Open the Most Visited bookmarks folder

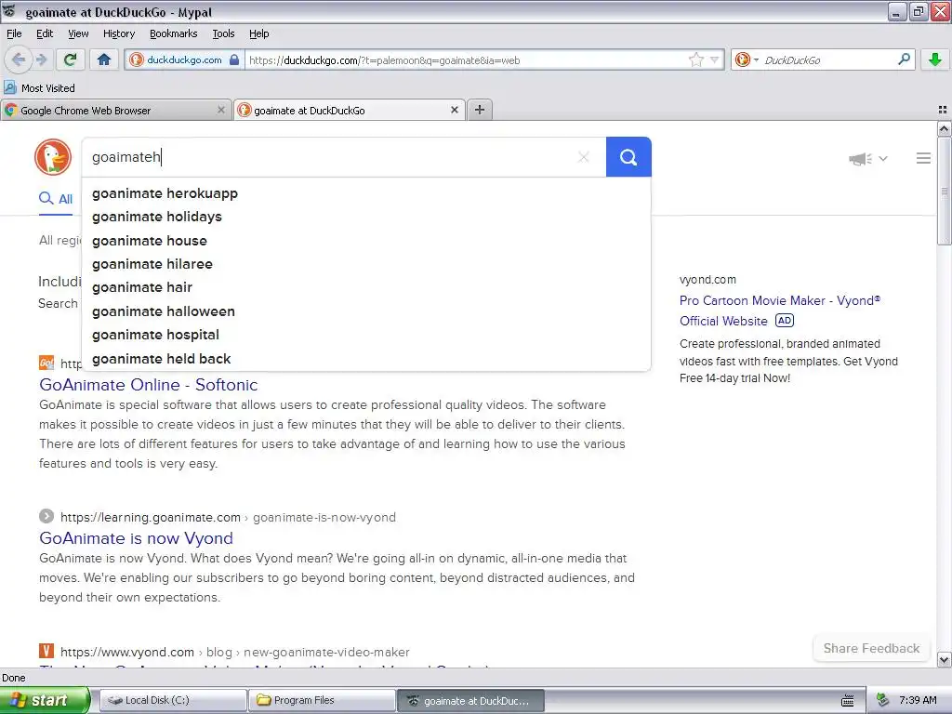(39, 88)
